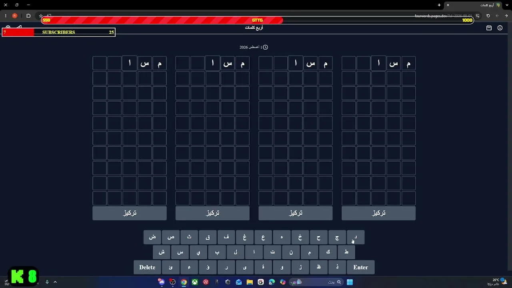
Task: Tap the ظ key on the keyboard
Action: [318, 267]
